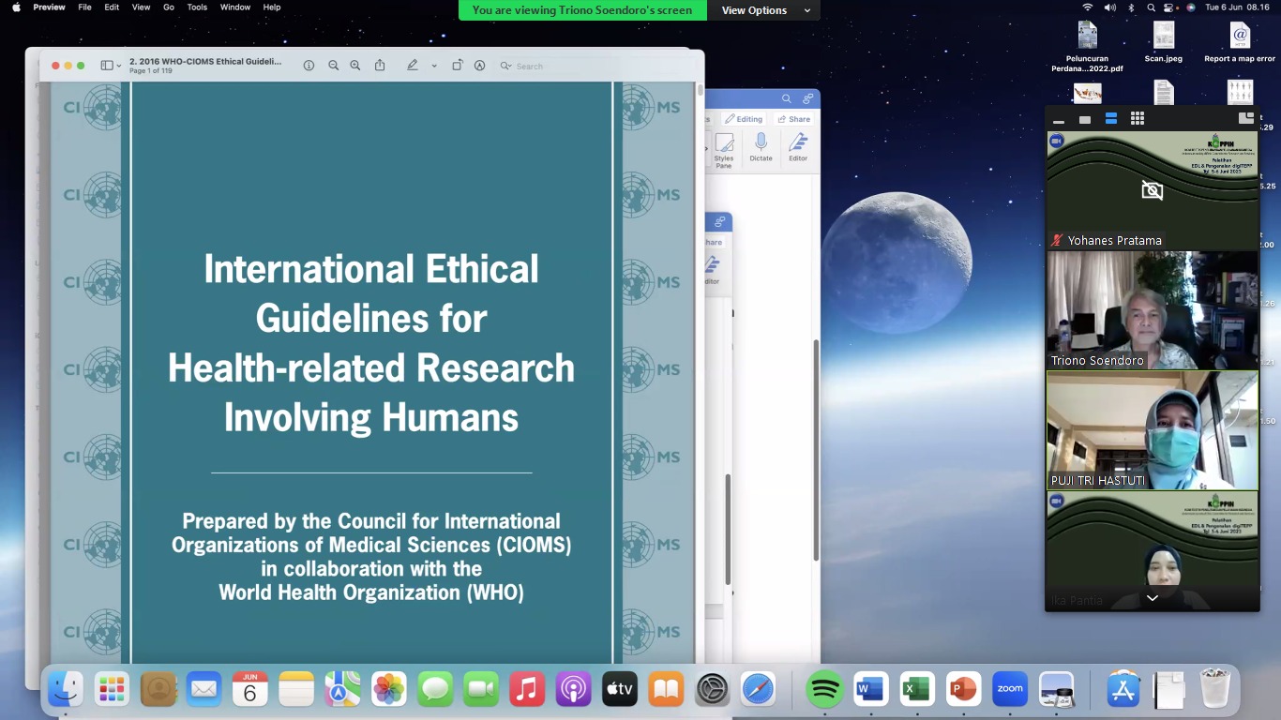Open Styles Pane in Word window
The width and height of the screenshot is (1281, 720).
point(724,149)
